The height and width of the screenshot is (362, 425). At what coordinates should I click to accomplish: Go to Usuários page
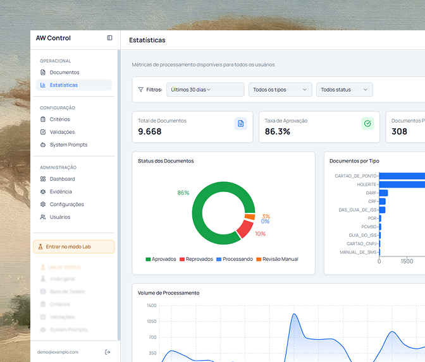pos(74,217)
